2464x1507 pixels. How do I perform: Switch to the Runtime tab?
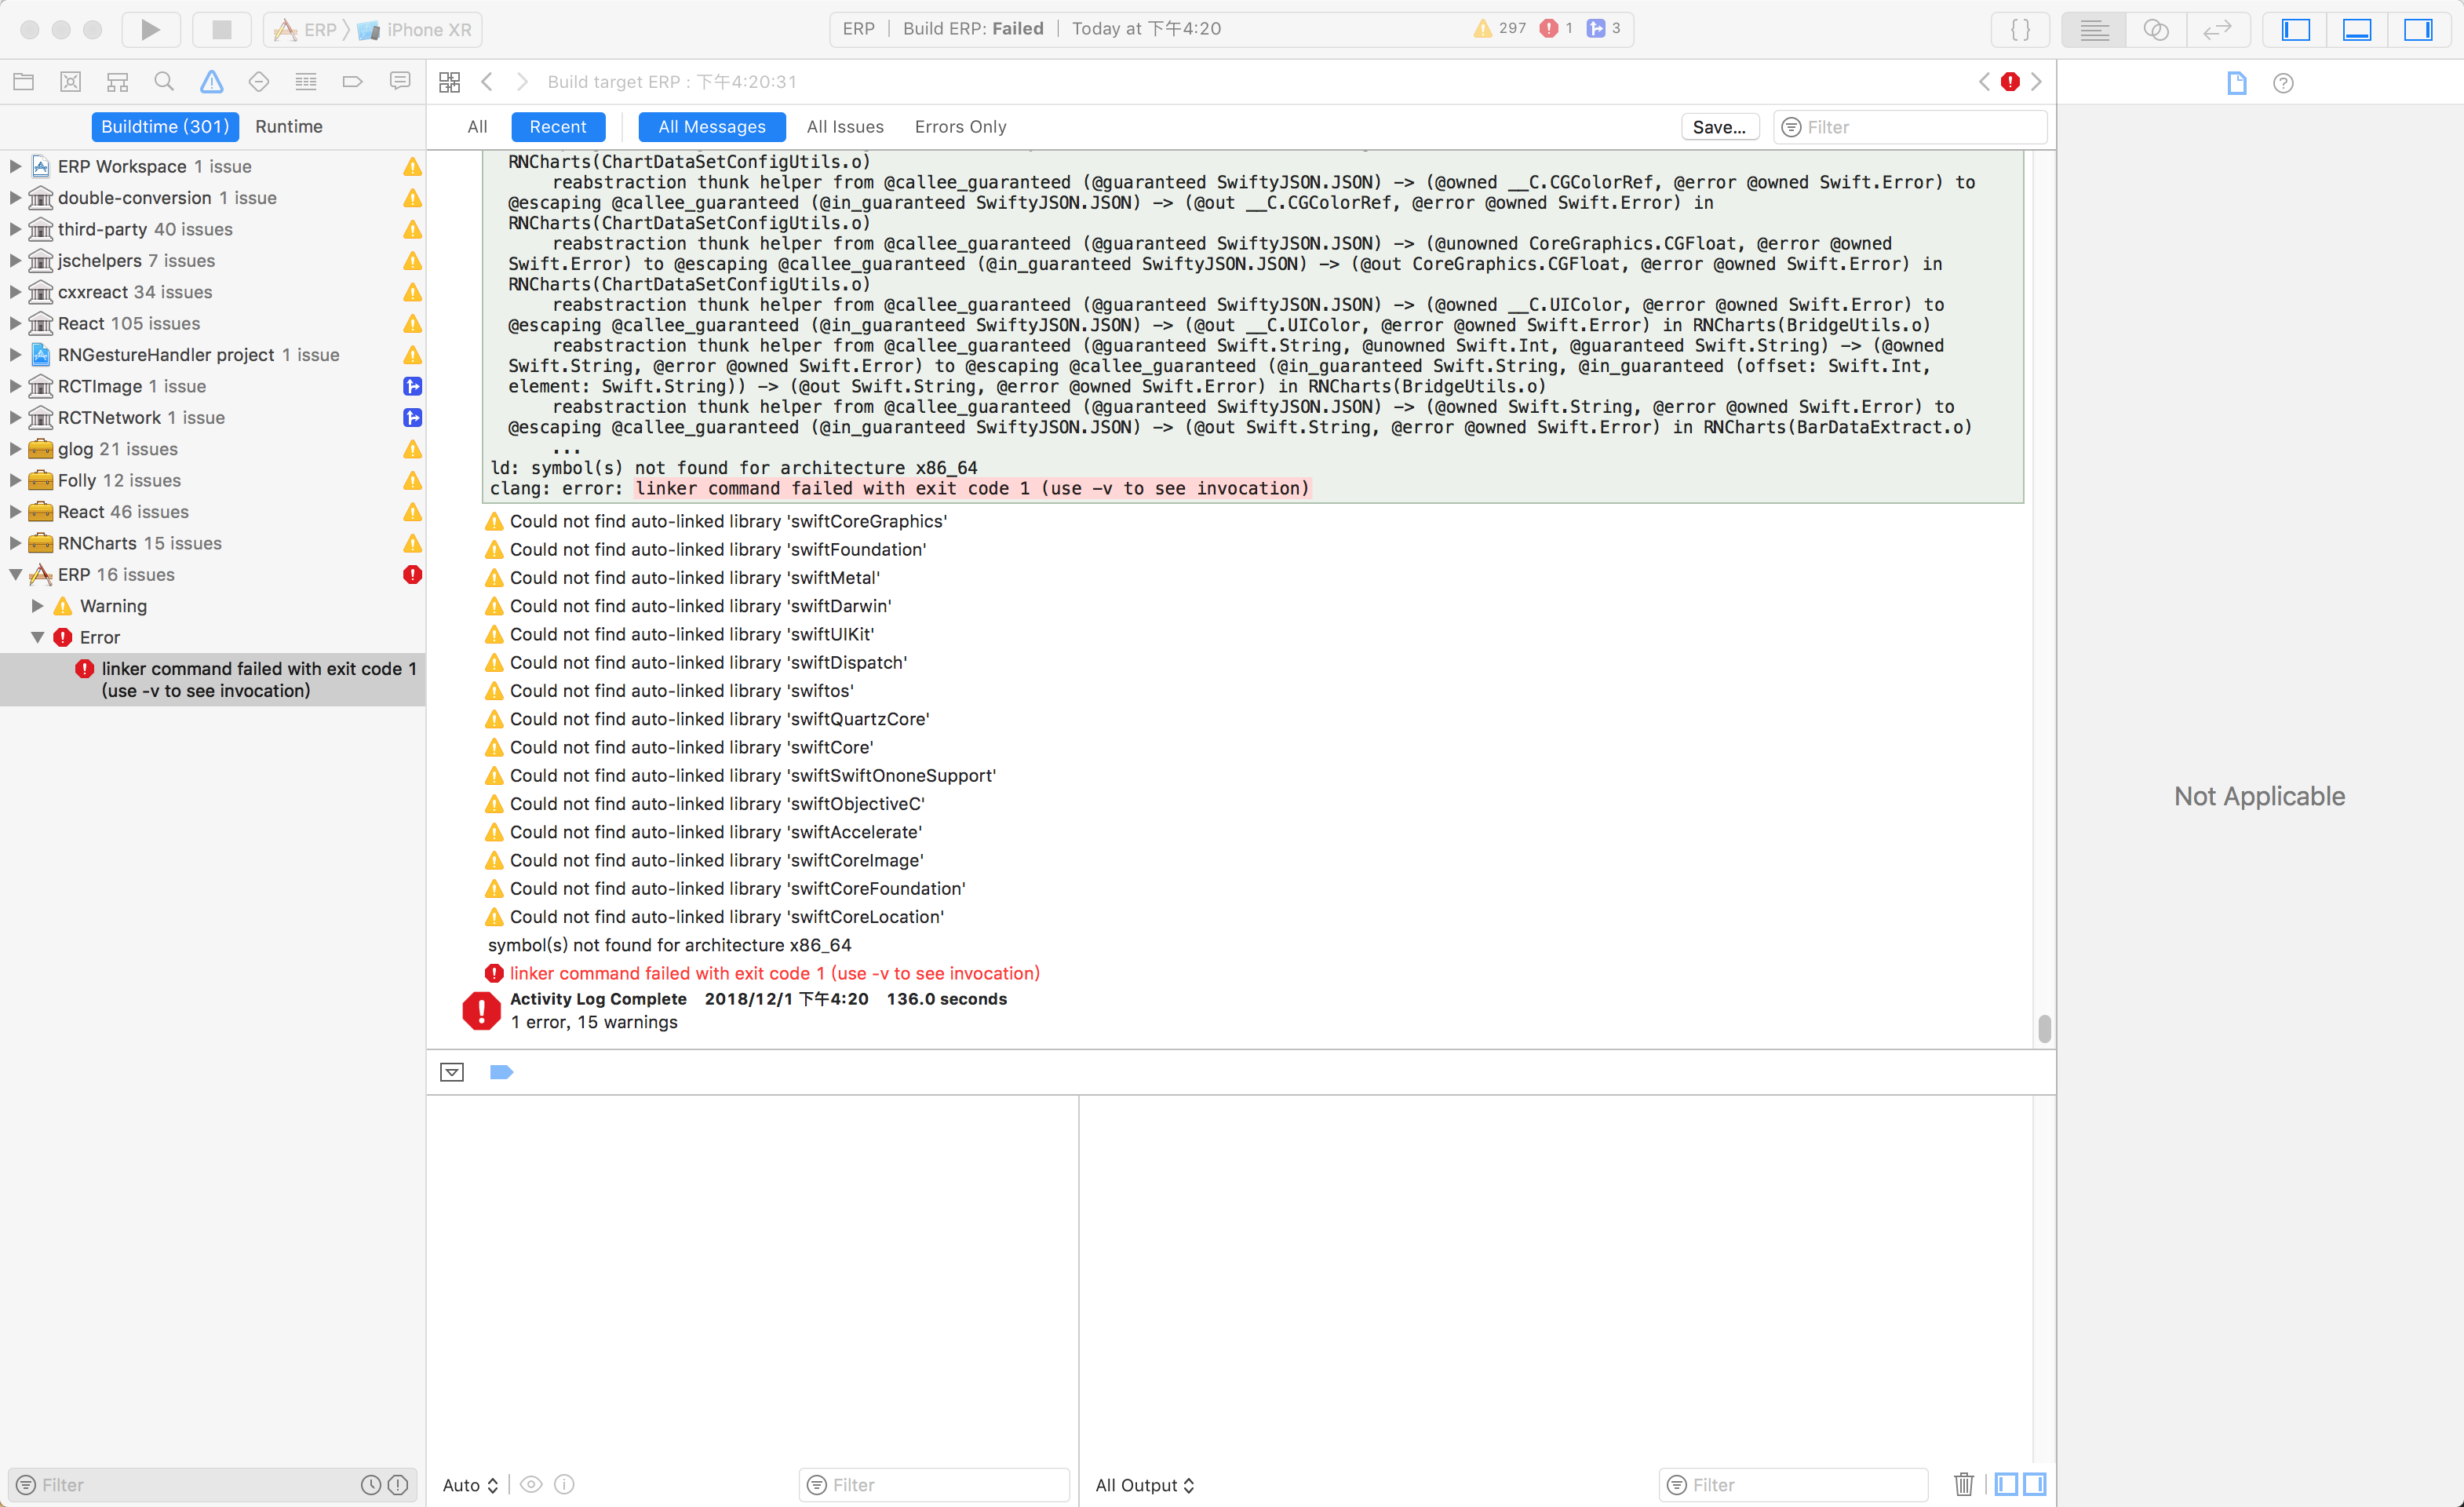tap(289, 126)
